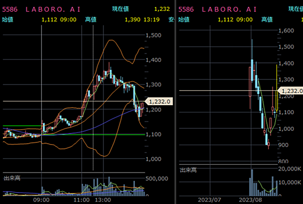This screenshot has width=303, height=204.
Task: Click the 出来高 label in right volume panel
Action: point(188,170)
